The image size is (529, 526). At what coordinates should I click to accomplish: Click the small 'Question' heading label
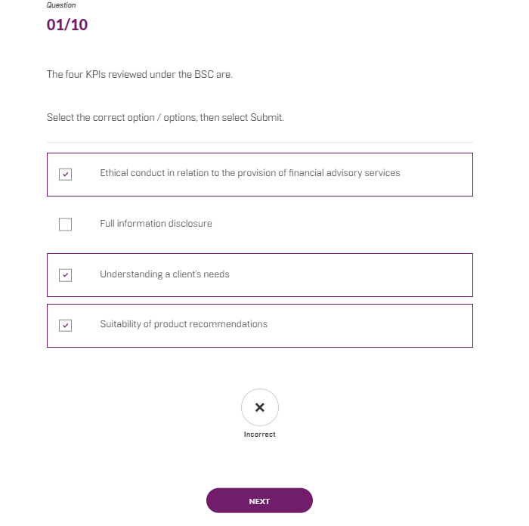pyautogui.click(x=61, y=5)
